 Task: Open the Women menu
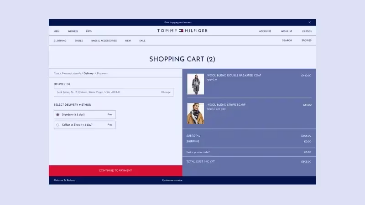click(73, 31)
